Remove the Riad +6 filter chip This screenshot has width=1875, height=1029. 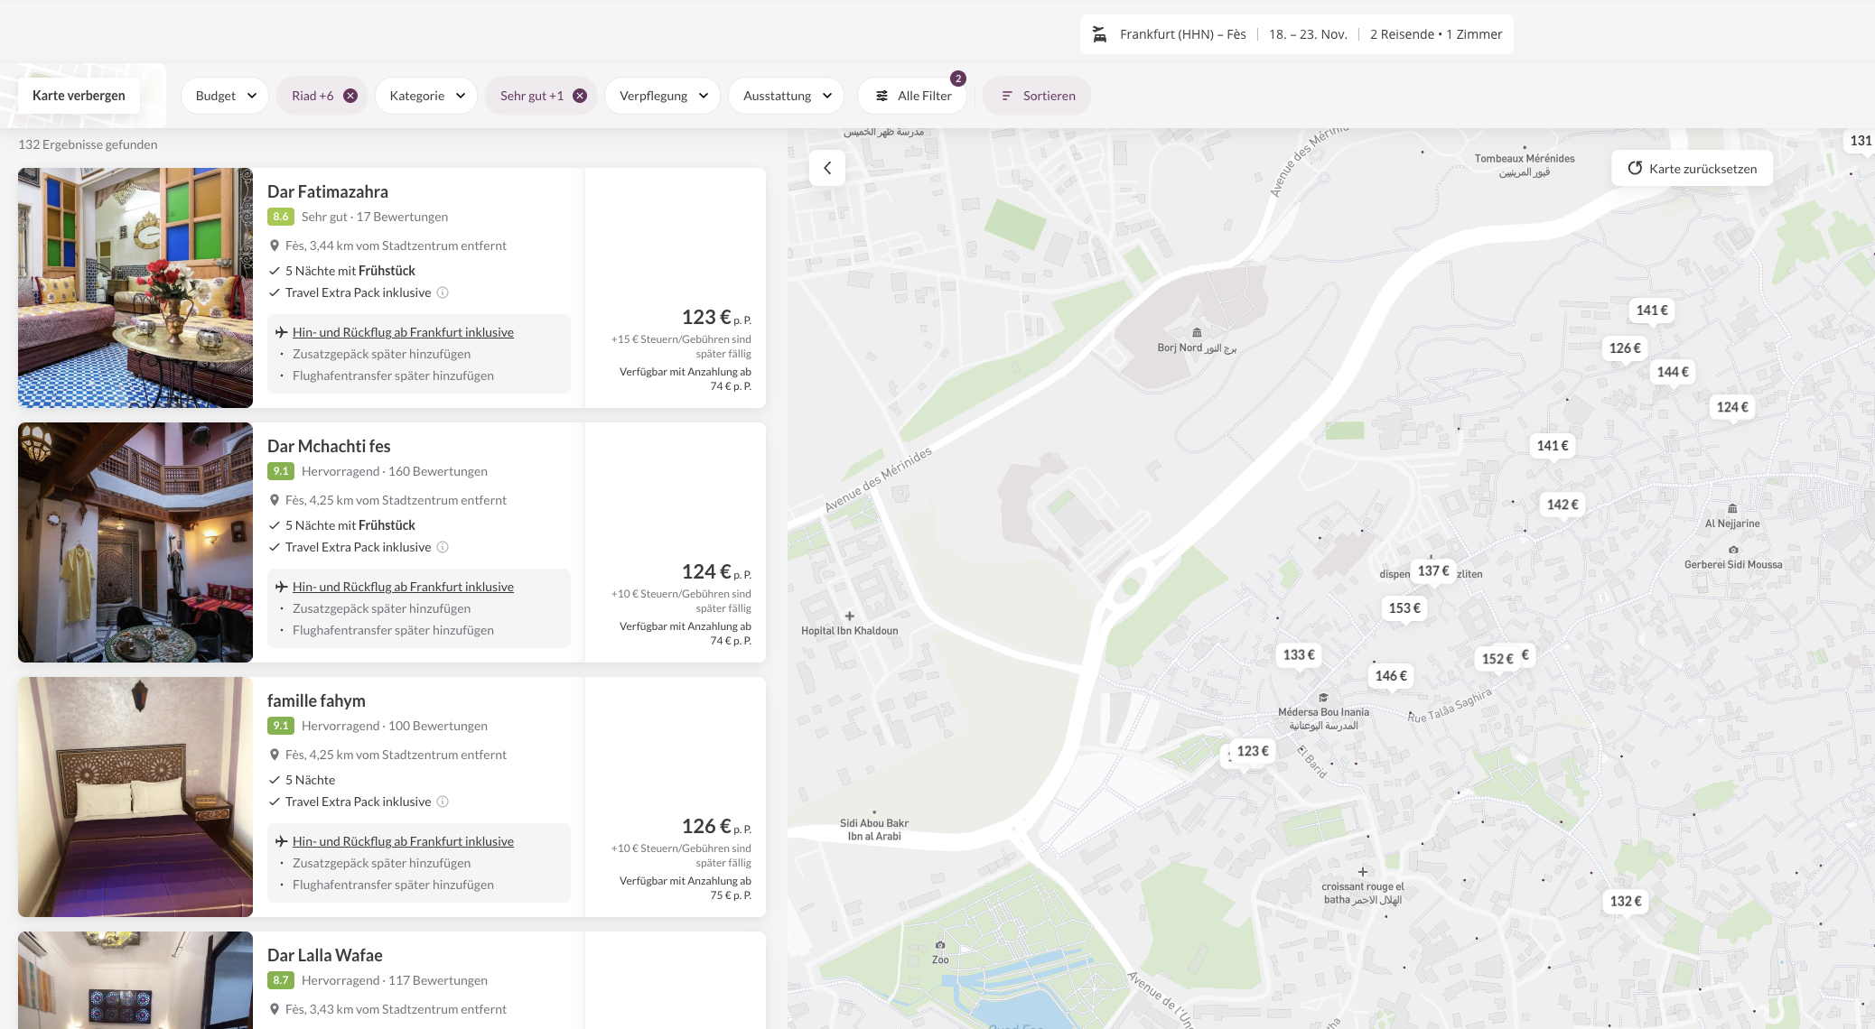[350, 96]
